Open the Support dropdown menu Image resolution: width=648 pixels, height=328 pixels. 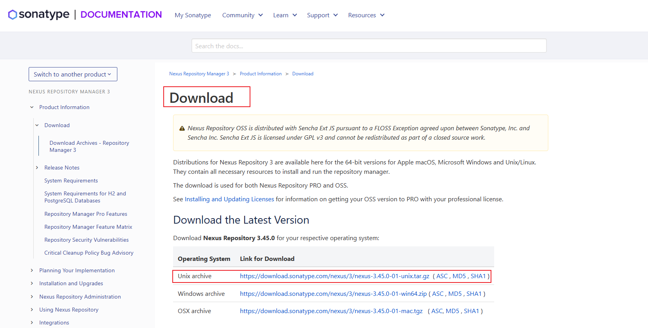coord(322,15)
